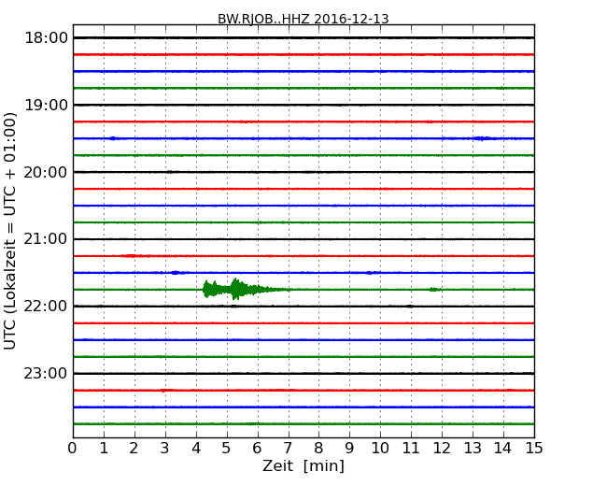Click the 19:00 y-axis label
607x486 pixels.
click(46, 105)
